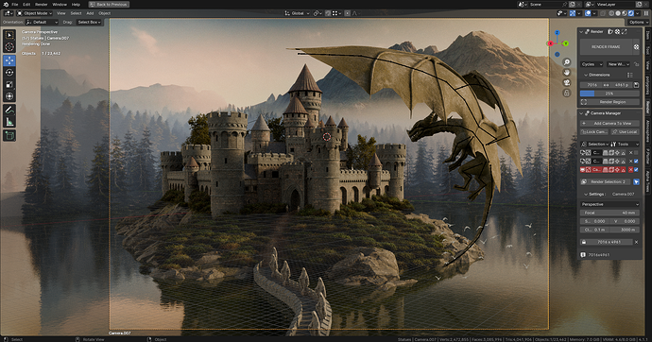Open the Window menu

(x=60, y=4)
